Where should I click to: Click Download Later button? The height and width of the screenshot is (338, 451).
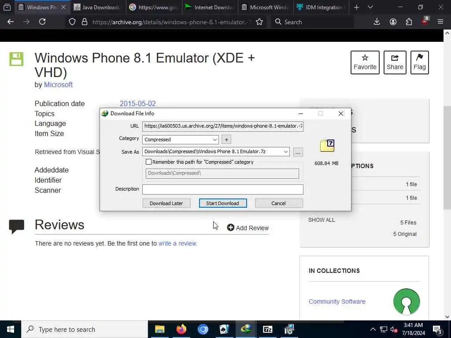click(x=166, y=203)
